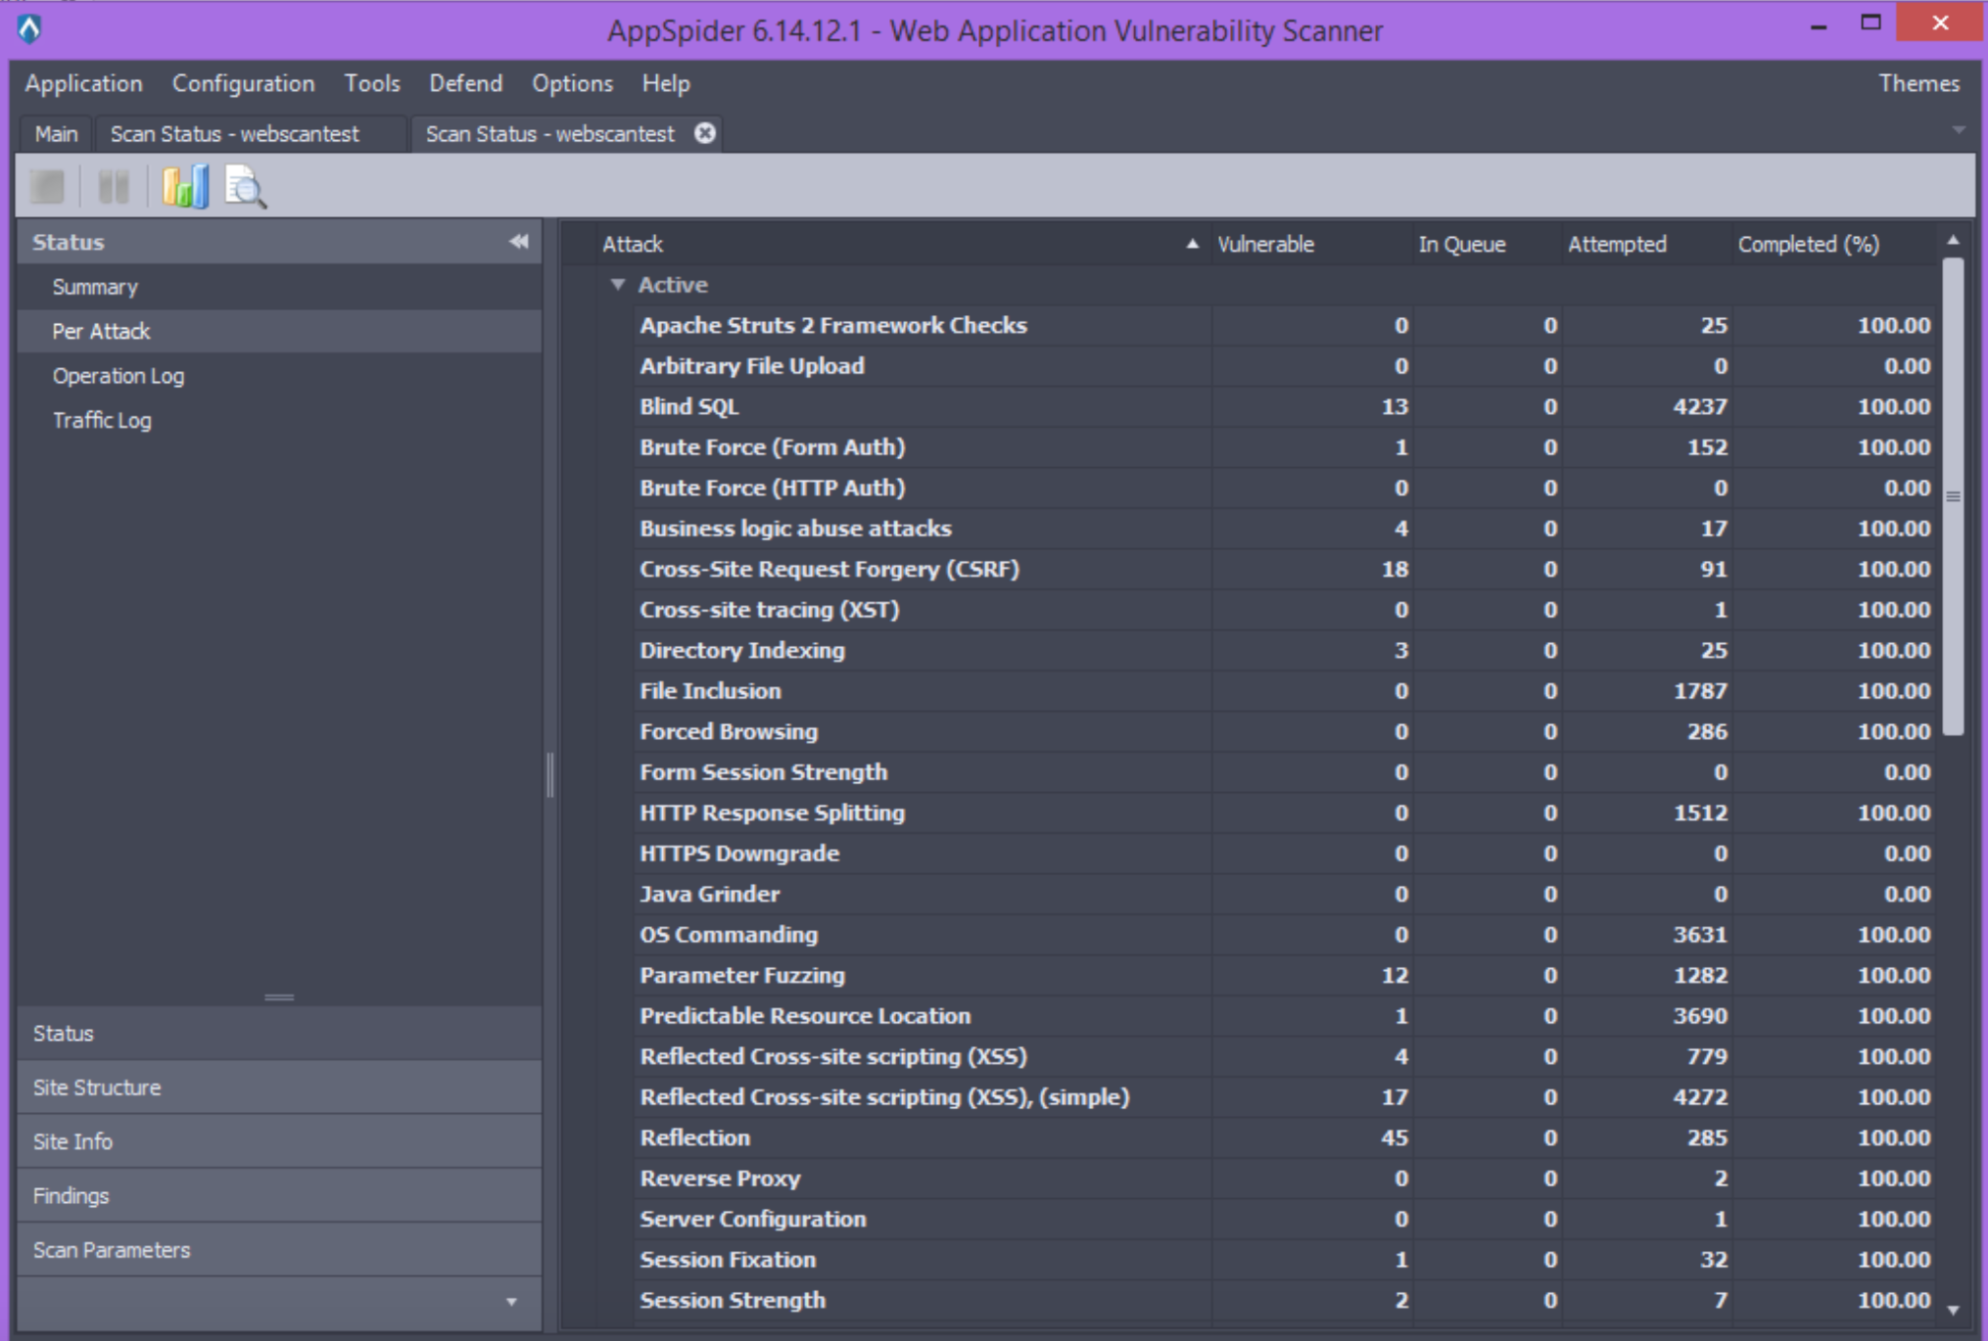Click the vertical scrollbar thumb

(x=1953, y=496)
